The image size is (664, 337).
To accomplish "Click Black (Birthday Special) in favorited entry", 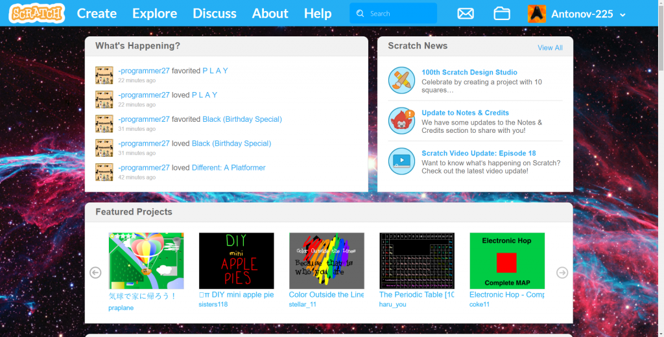I will pyautogui.click(x=243, y=119).
